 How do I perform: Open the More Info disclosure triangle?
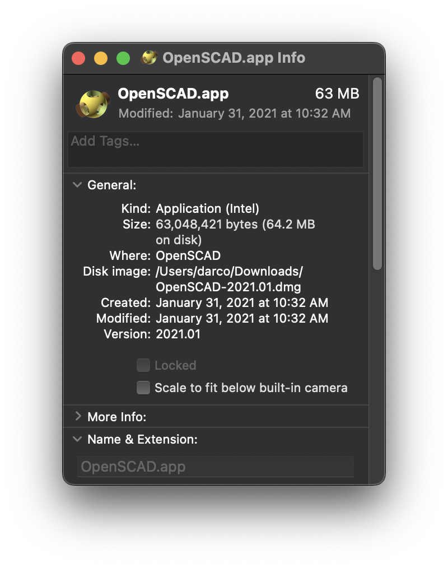coord(77,417)
